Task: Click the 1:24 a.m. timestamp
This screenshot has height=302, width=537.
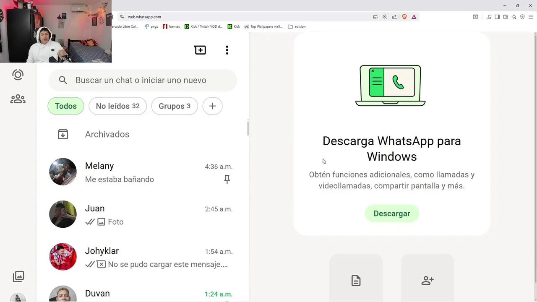Action: click(219, 294)
